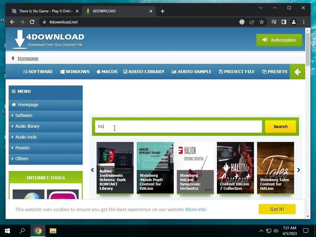The width and height of the screenshot is (316, 237).
Task: Close the There Is No Game tab
Action: [77, 11]
